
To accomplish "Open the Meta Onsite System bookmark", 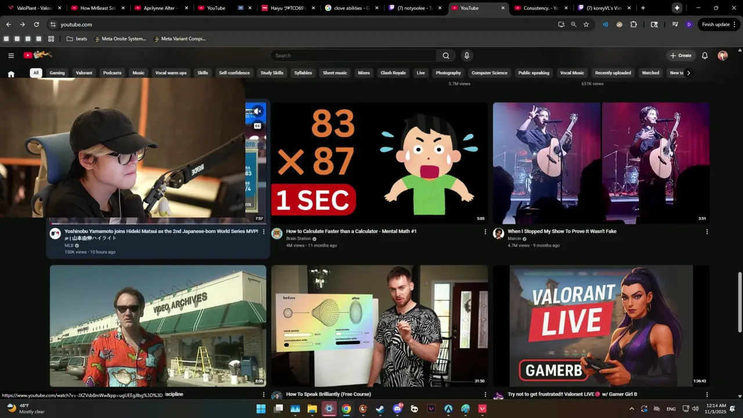I will click(121, 39).
